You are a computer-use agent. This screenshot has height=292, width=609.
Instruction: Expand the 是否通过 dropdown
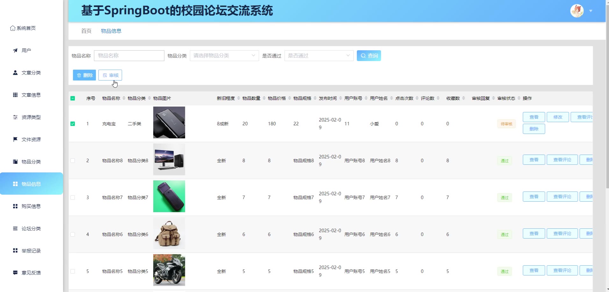pyautogui.click(x=319, y=56)
